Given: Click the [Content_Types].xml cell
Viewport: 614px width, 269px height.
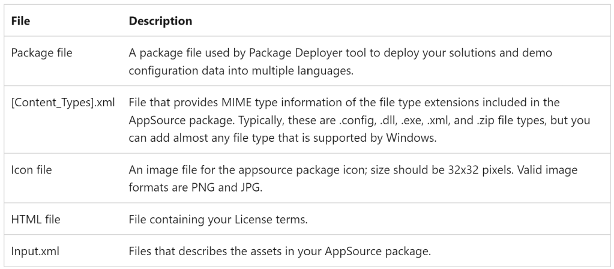Looking at the screenshot, I should [62, 103].
